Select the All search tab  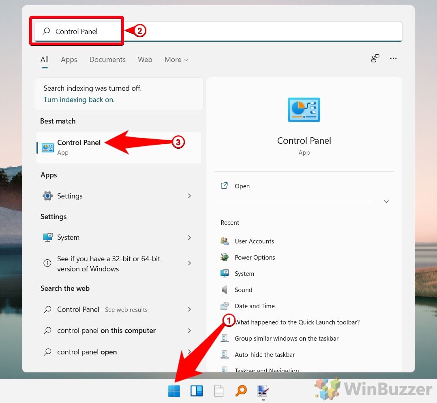45,60
